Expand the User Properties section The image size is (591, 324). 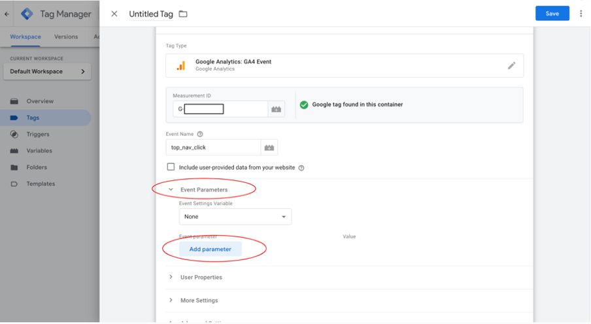(x=171, y=277)
